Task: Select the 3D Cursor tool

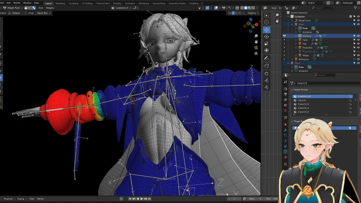Action: click(266, 22)
